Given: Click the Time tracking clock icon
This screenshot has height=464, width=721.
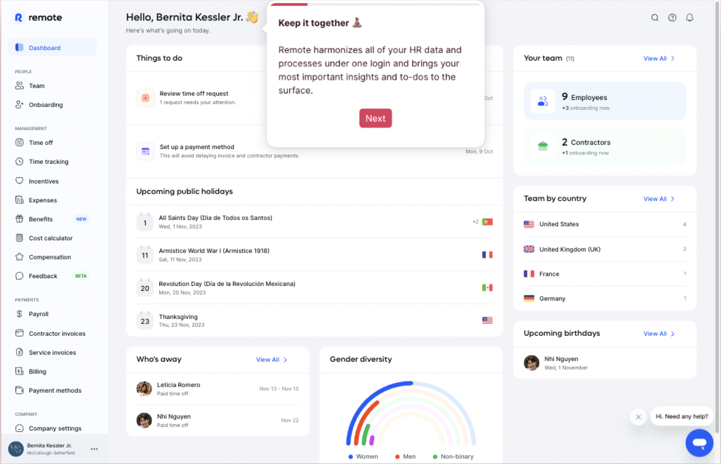Looking at the screenshot, I should (x=20, y=161).
